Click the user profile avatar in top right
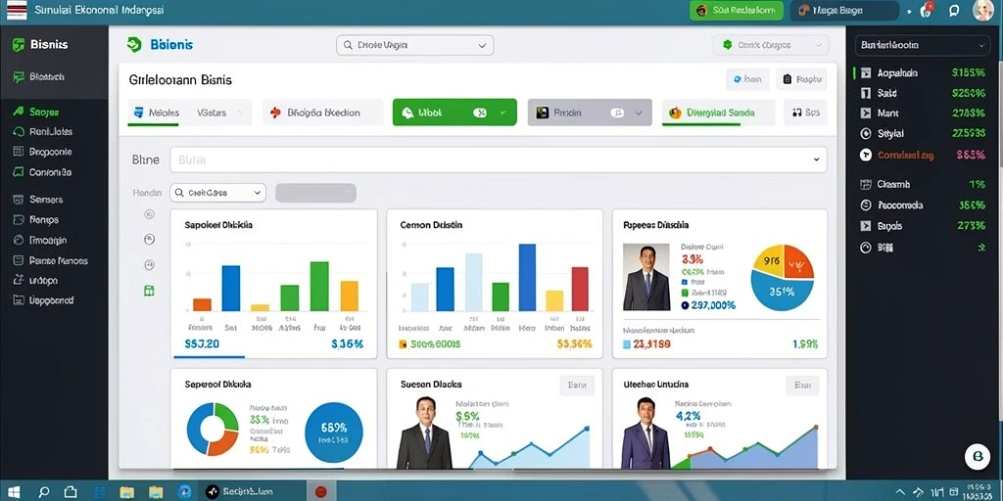Screen dimensions: 1003x501 click(x=983, y=10)
